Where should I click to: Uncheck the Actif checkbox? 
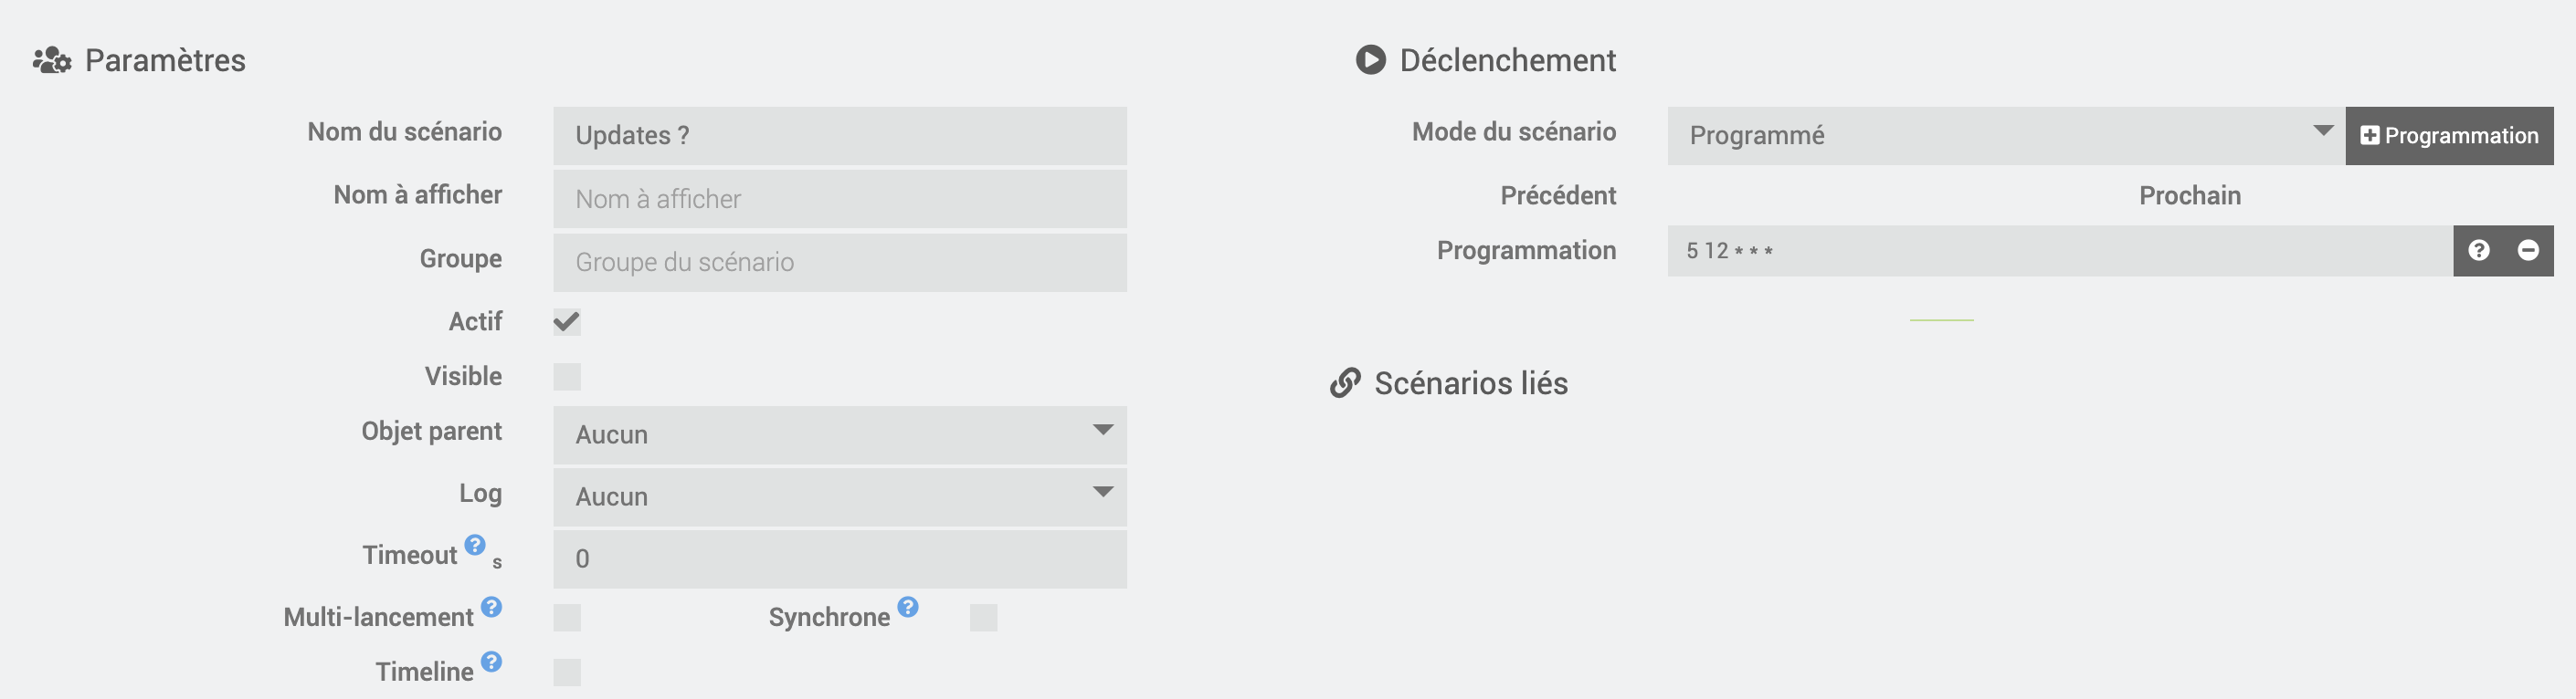click(x=567, y=321)
